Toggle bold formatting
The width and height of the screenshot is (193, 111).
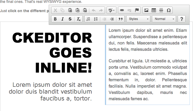point(55,19)
